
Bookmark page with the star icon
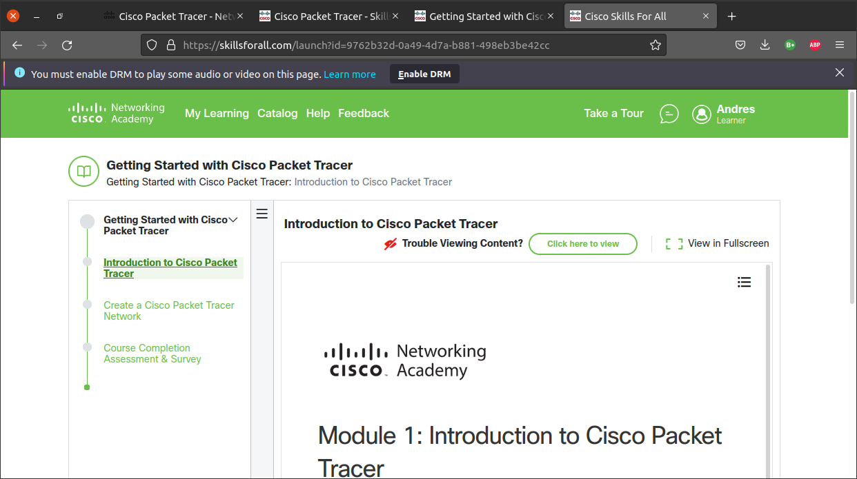(655, 45)
